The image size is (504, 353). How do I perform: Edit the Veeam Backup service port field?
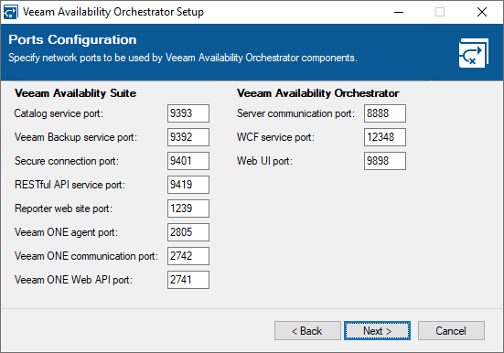(188, 137)
